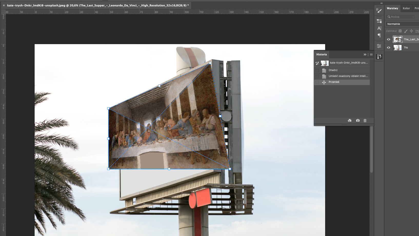This screenshot has width=419, height=236.
Task: Click the top-right transform corner handle
Action: [x=210, y=63]
